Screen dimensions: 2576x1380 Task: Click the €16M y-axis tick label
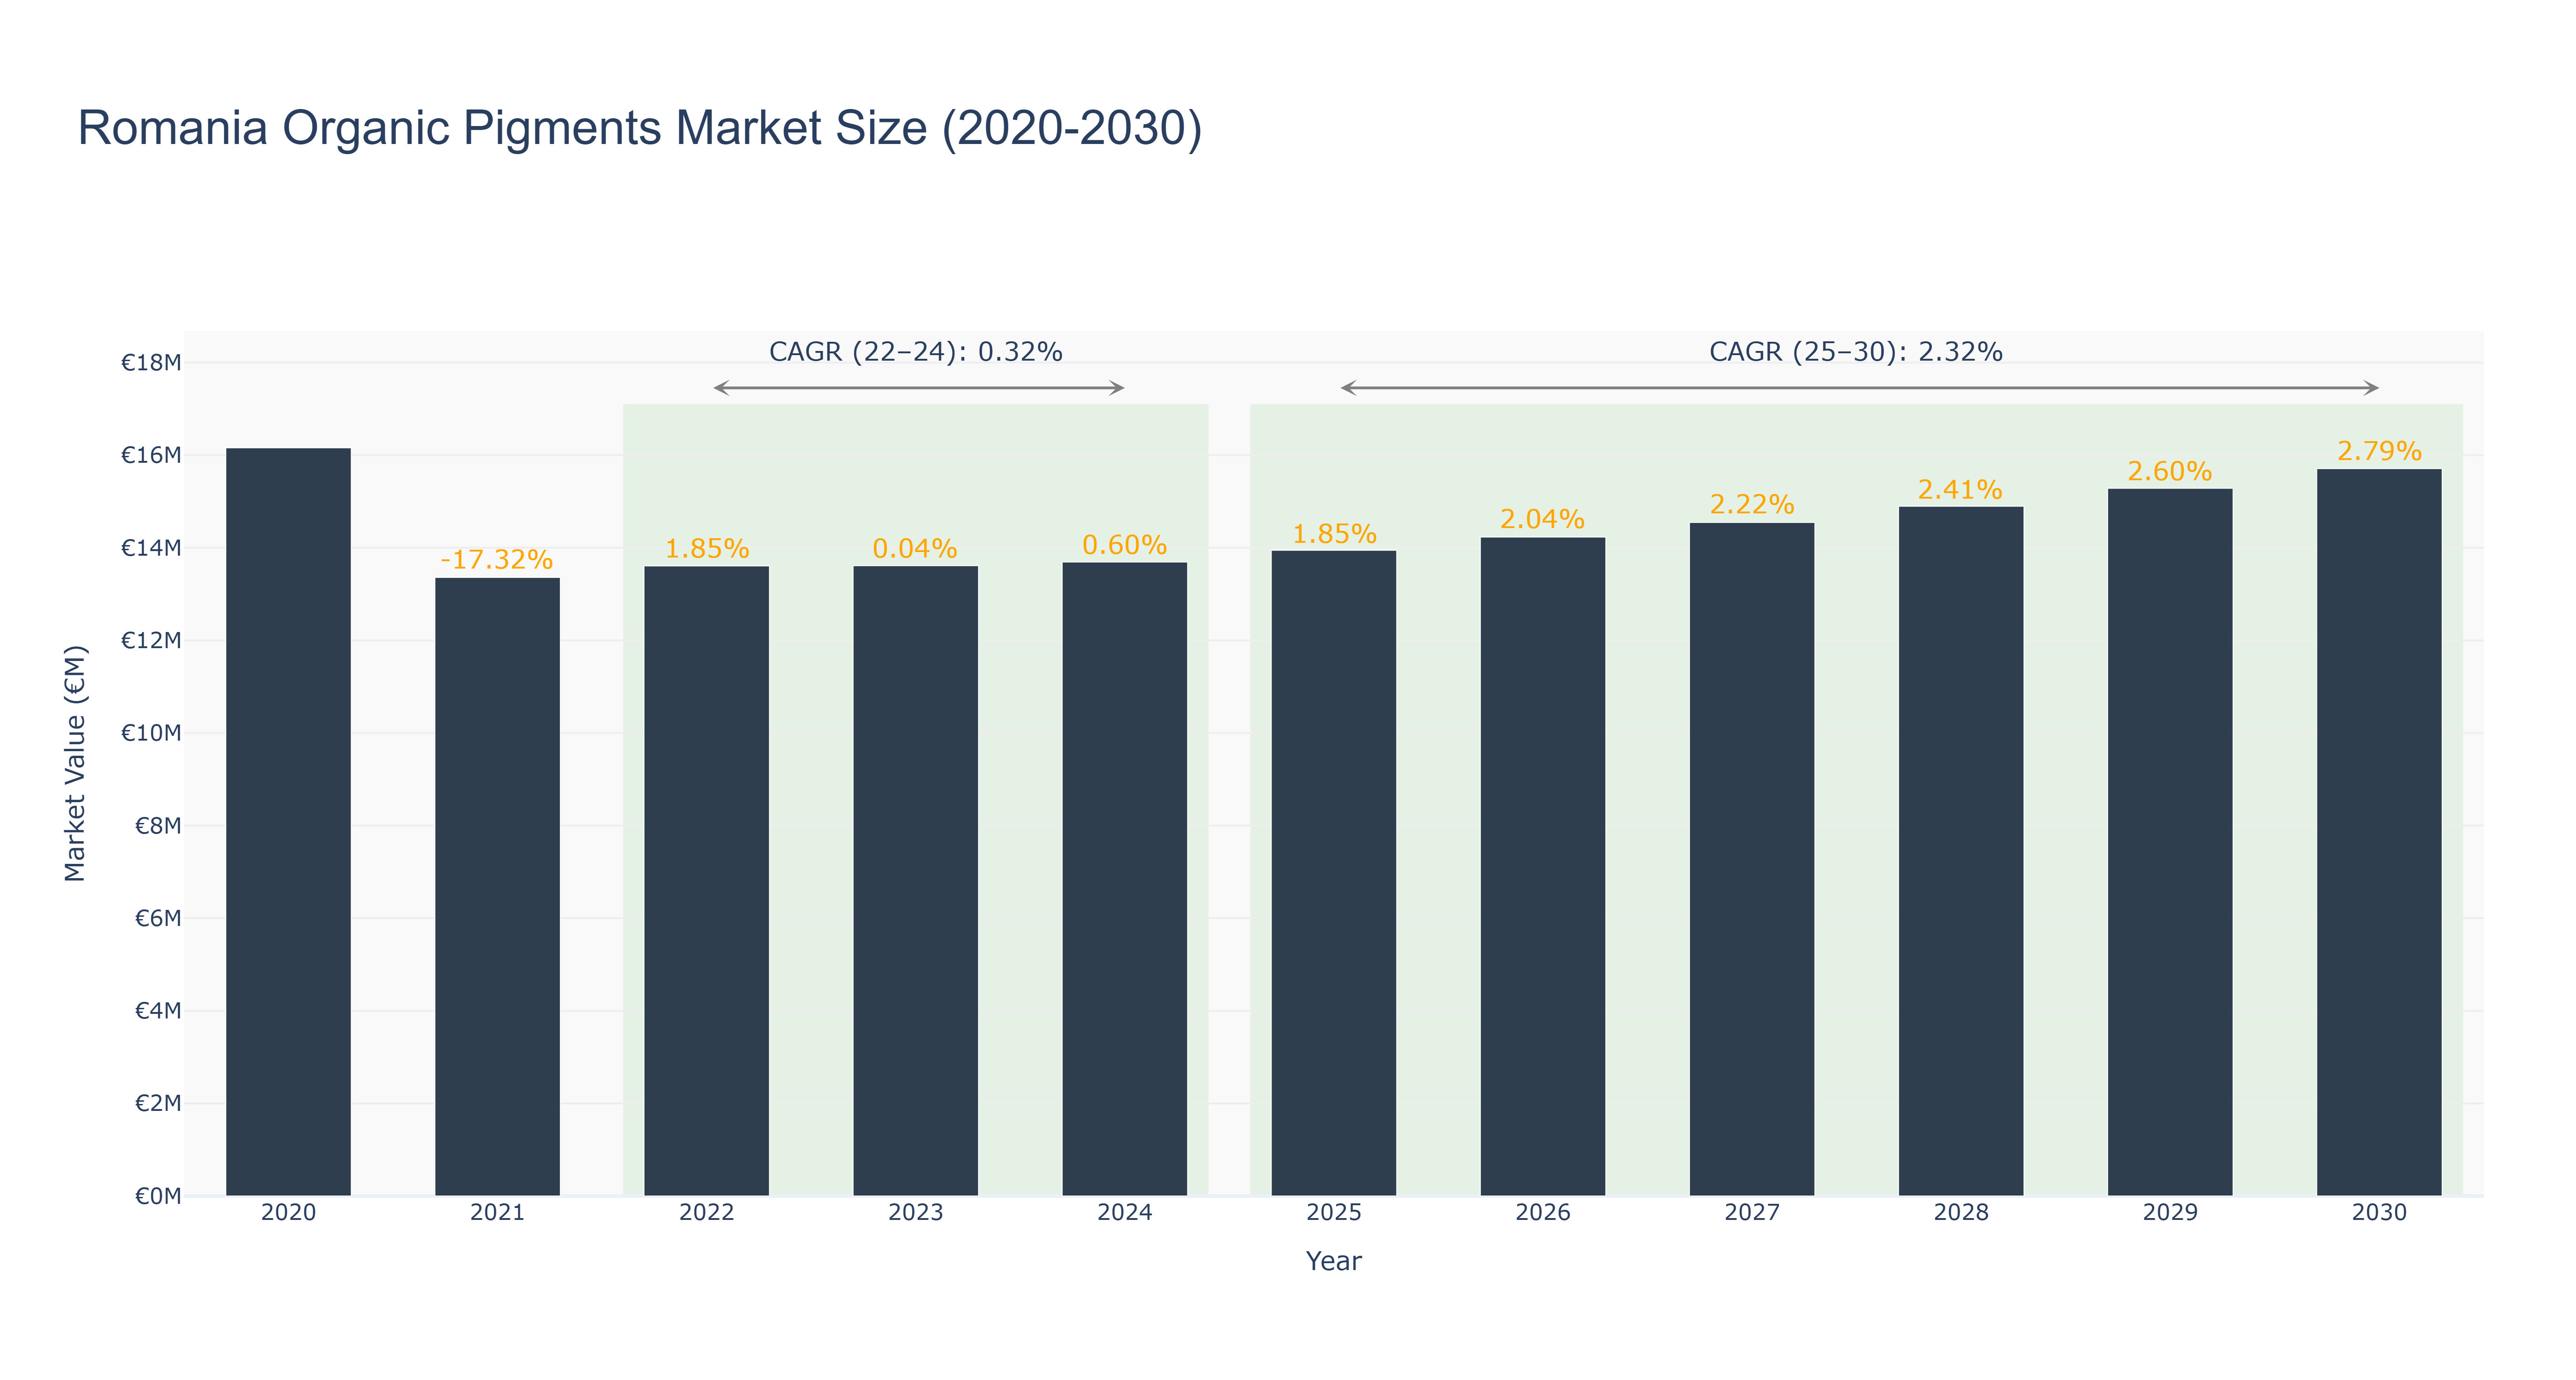coord(151,456)
